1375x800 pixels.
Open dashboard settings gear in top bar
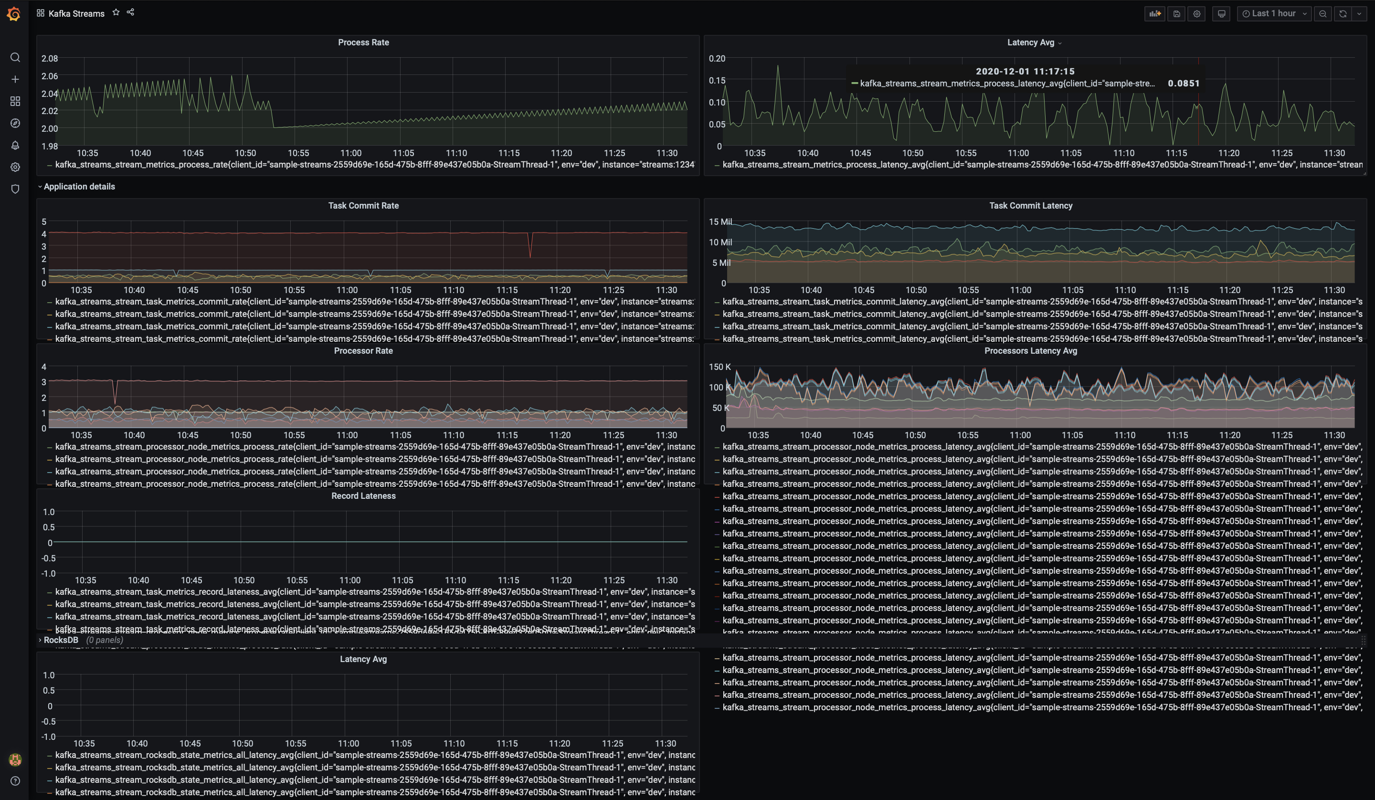(1196, 14)
